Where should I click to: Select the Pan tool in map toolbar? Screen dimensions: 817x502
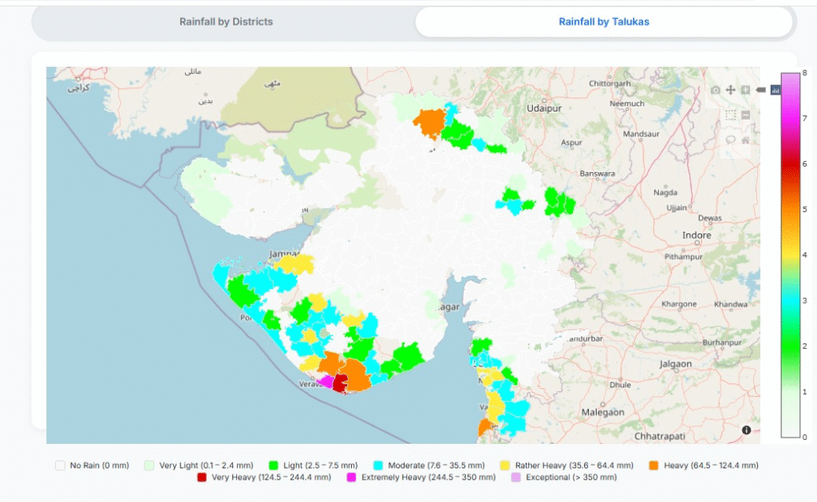[730, 90]
